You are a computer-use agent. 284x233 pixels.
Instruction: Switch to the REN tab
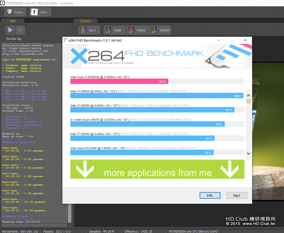[12, 21]
